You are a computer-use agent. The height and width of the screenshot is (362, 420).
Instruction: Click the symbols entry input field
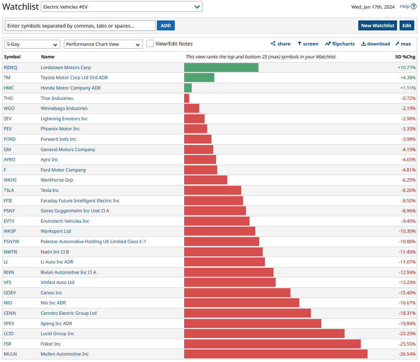pos(80,26)
